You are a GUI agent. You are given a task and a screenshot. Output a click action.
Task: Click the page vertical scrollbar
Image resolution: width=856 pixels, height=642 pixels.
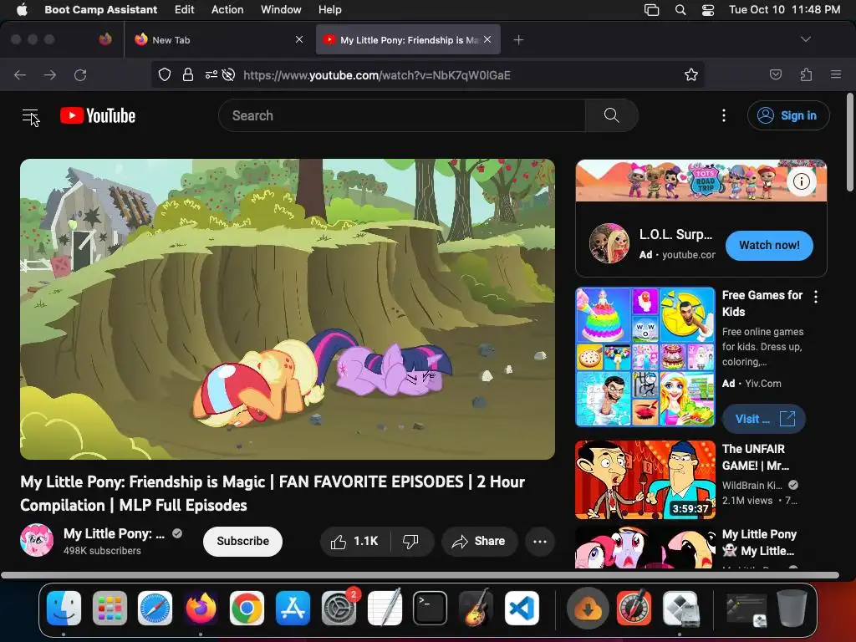(849, 142)
